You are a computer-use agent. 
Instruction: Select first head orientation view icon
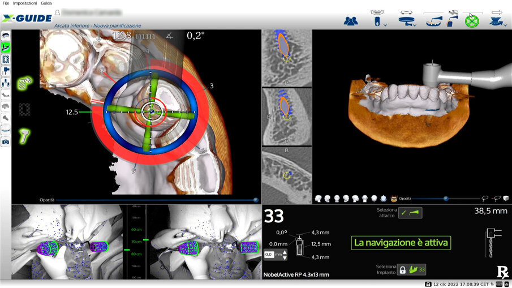[318, 199]
